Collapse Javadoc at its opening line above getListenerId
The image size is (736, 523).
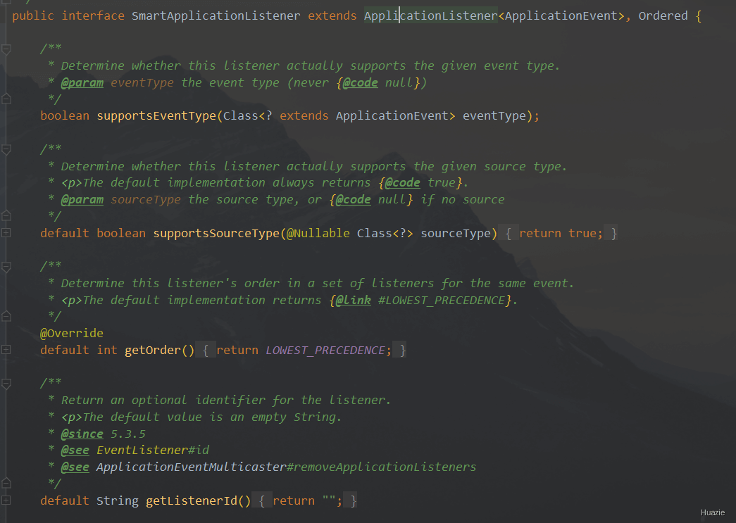click(6, 383)
